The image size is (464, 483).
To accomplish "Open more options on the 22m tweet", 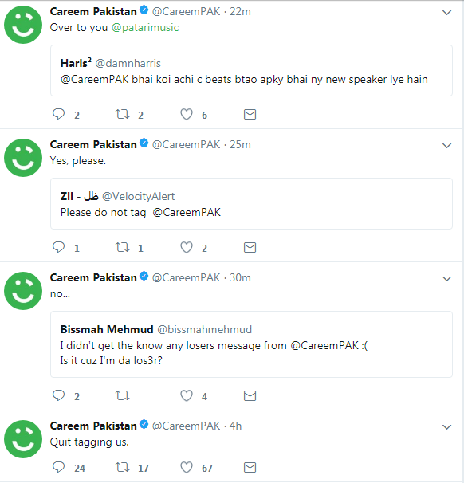I will tap(446, 13).
